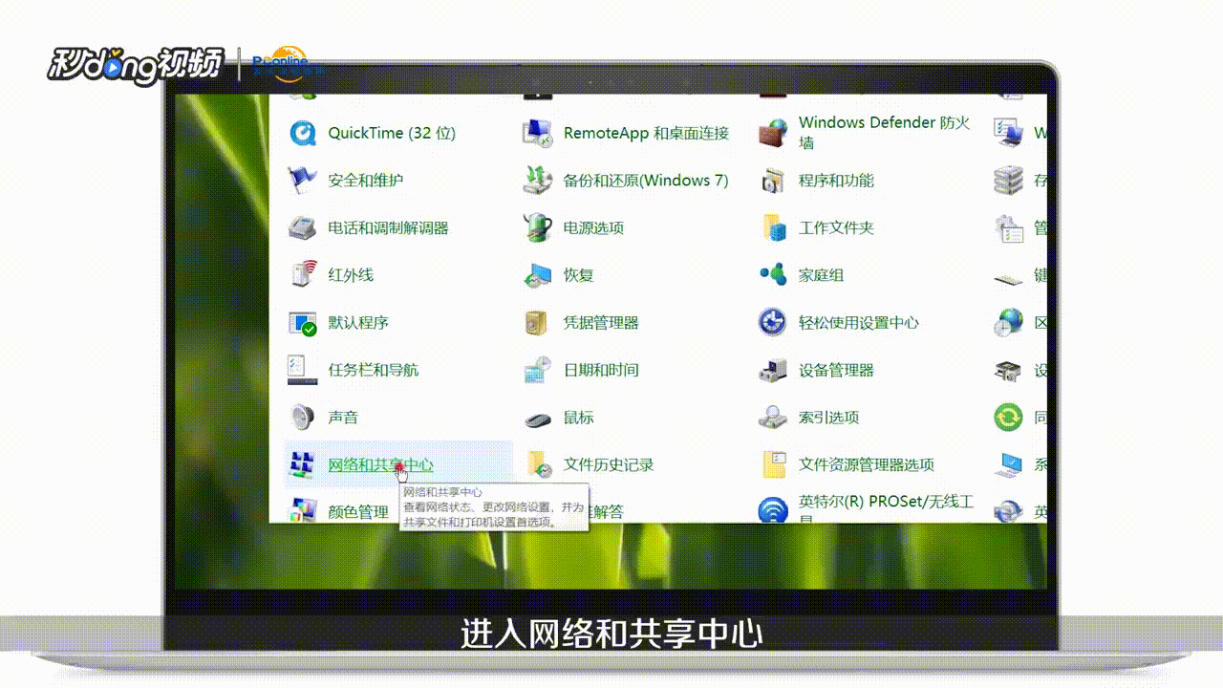Click the 索引选项 icon
The image size is (1223, 688).
coord(773,417)
